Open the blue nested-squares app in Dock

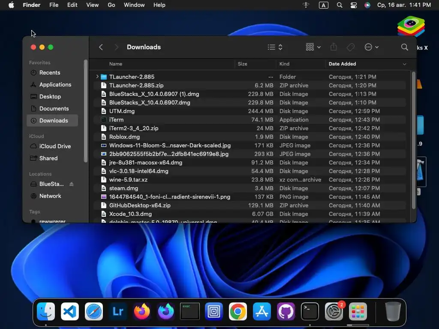(x=214, y=311)
